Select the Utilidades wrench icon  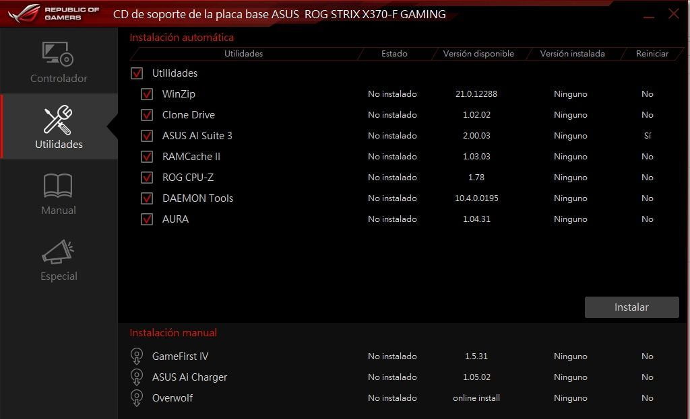(58, 120)
